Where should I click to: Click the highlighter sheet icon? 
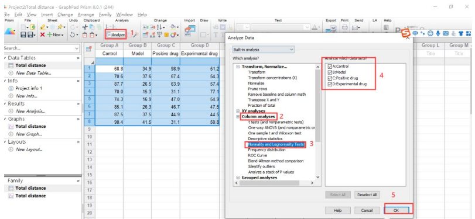point(43,27)
